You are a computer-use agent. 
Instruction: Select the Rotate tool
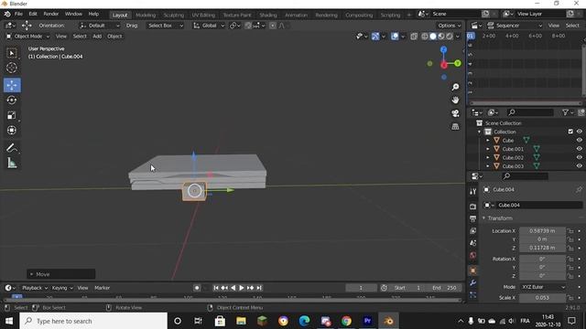[x=12, y=100]
